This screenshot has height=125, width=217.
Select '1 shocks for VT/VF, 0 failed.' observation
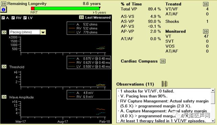tap(147, 91)
